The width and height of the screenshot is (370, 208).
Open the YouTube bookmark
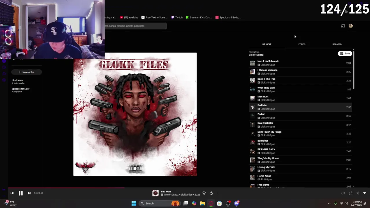[x=129, y=17]
